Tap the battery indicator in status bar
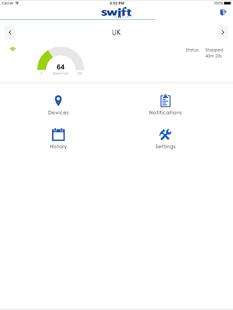The height and width of the screenshot is (310, 233). (x=228, y=3)
